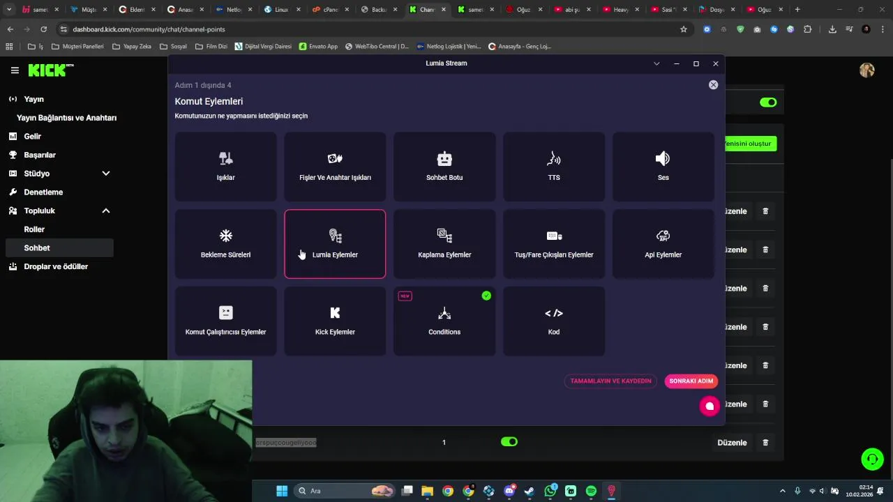Open the Api Eylemler card
This screenshot has width=893, height=502.
click(663, 244)
